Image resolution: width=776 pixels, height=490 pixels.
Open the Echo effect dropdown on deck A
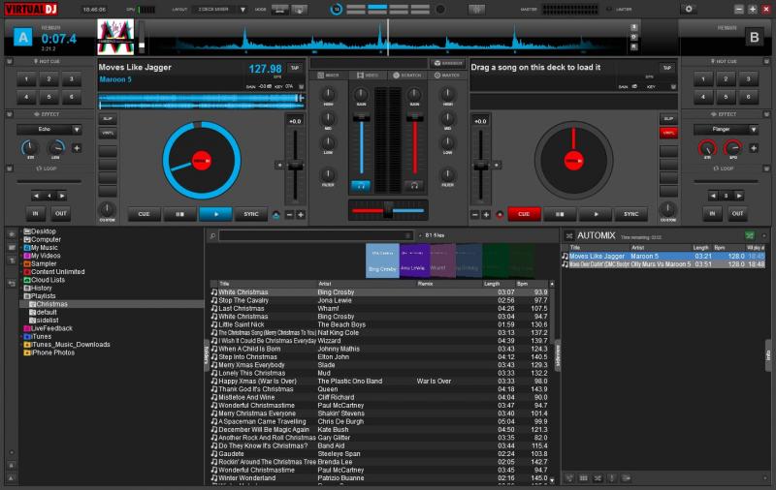click(77, 130)
